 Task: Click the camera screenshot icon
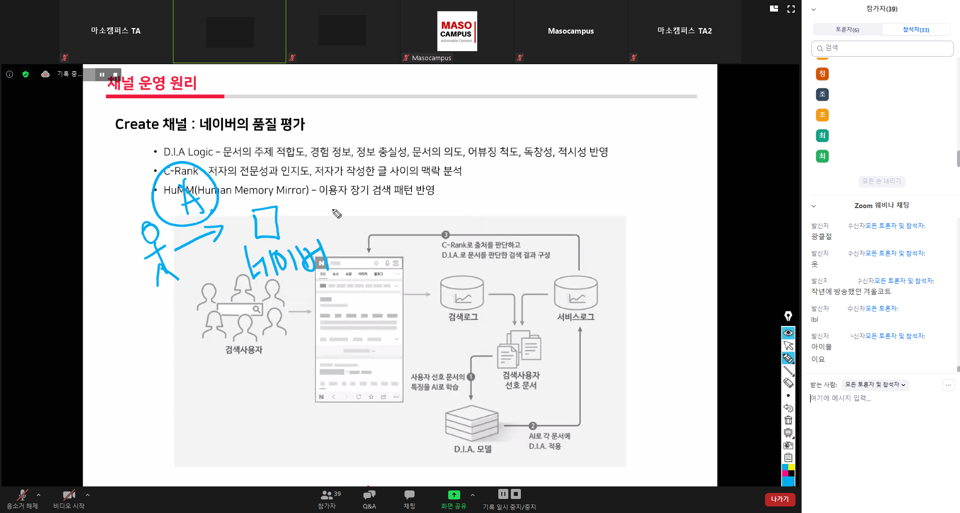(x=788, y=445)
